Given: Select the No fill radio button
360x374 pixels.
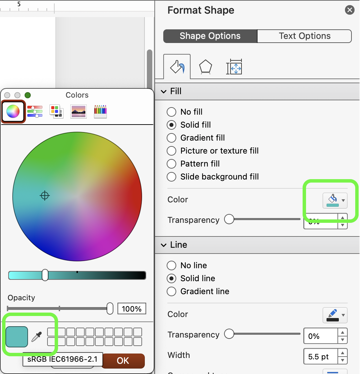Looking at the screenshot, I should [x=171, y=112].
